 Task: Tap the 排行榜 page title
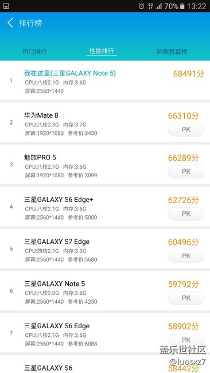(30, 23)
